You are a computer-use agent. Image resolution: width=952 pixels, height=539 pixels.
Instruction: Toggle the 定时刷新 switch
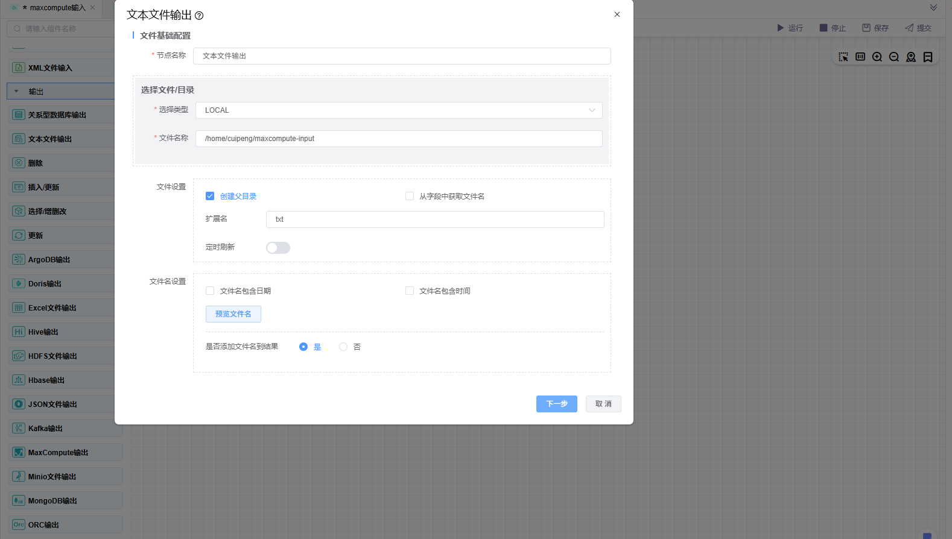coord(278,248)
